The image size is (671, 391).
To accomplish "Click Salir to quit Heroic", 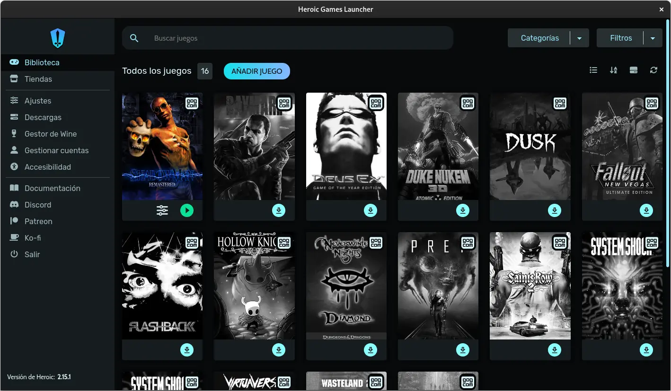I will pyautogui.click(x=57, y=254).
